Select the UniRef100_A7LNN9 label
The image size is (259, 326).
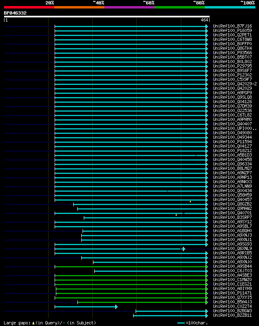[x=232, y=186]
